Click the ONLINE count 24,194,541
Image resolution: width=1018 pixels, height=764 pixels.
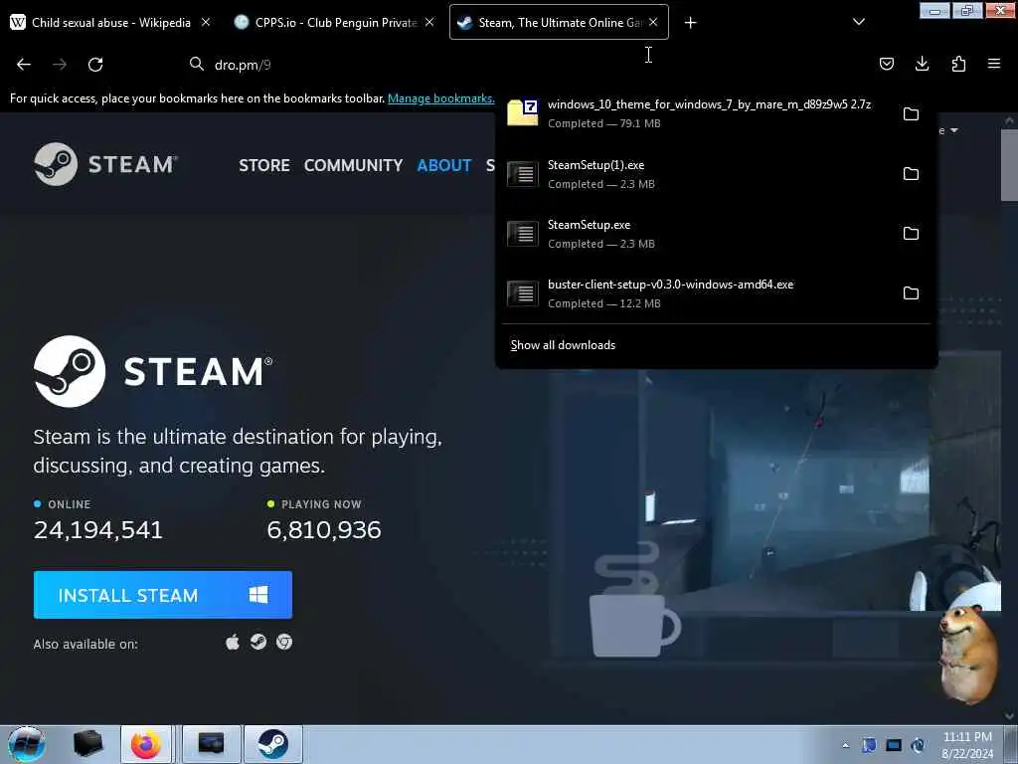(x=98, y=530)
